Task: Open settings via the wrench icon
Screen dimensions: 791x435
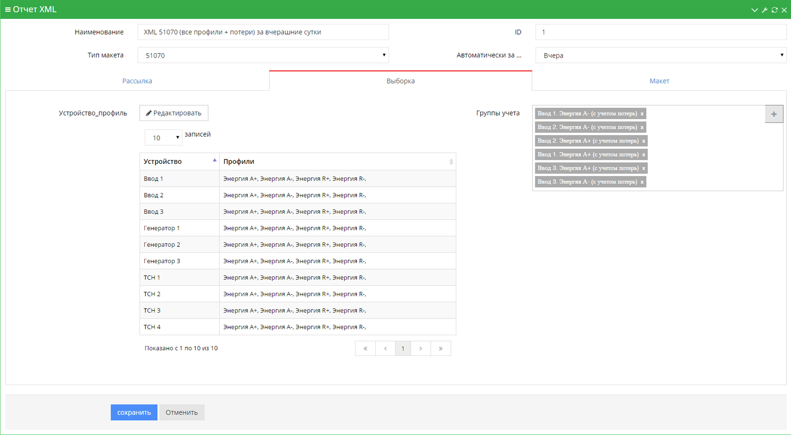Action: pyautogui.click(x=764, y=10)
